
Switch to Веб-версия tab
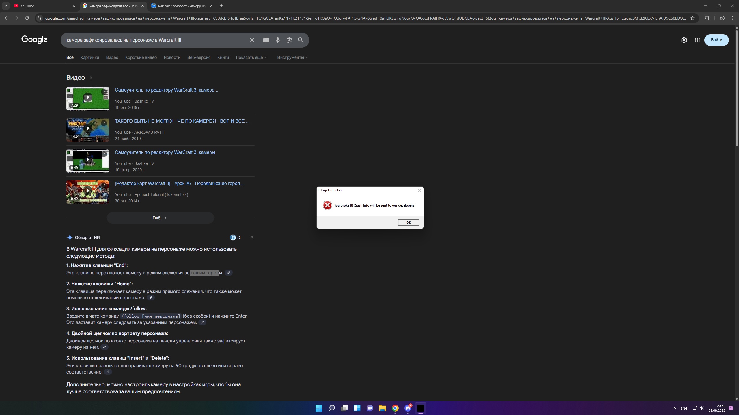[x=199, y=57]
